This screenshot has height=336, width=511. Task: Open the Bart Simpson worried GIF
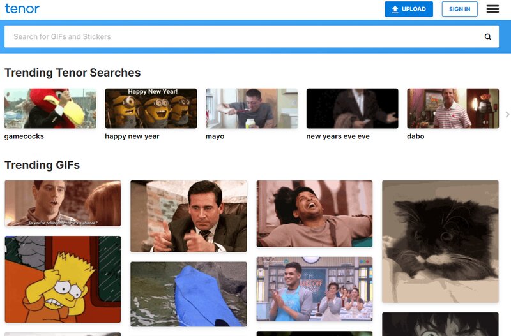click(x=63, y=279)
